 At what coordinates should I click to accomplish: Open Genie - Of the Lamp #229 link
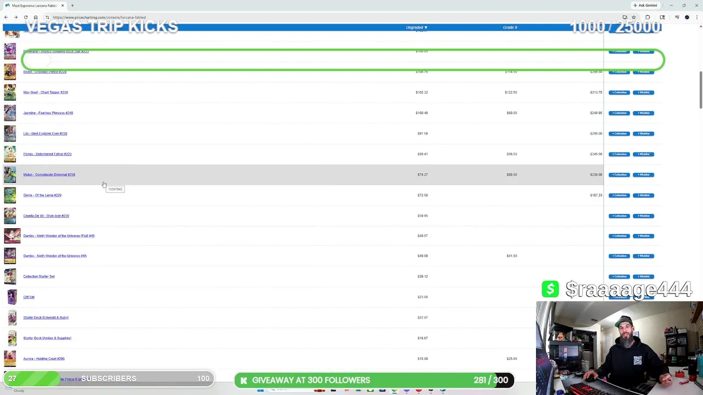(x=42, y=195)
